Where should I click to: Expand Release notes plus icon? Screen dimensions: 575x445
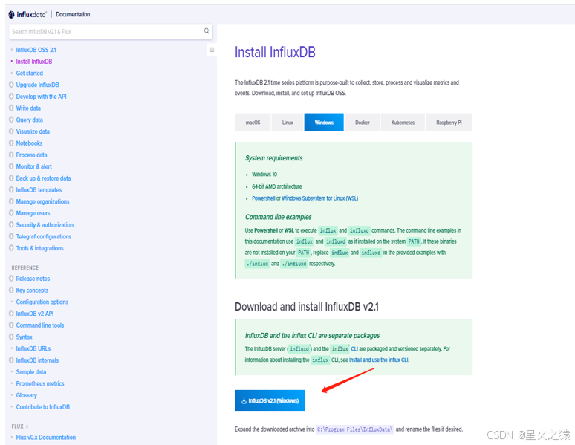11,279
